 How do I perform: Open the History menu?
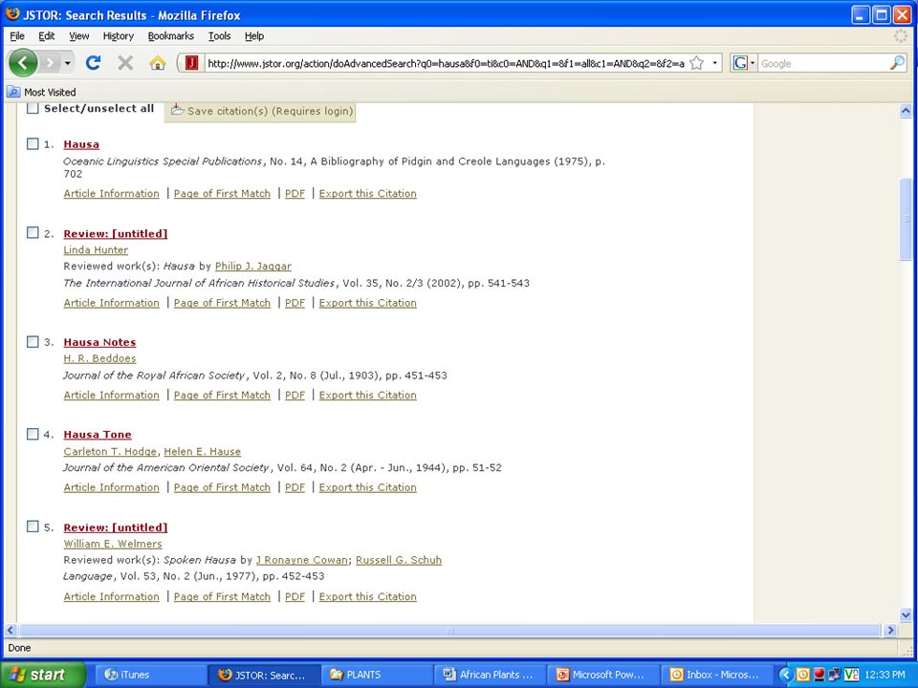(x=119, y=35)
